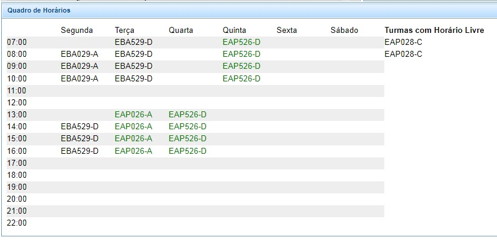Open EAP026-A on Terça at 13:00
Viewport: 497px width, 240px height.
[x=134, y=114]
